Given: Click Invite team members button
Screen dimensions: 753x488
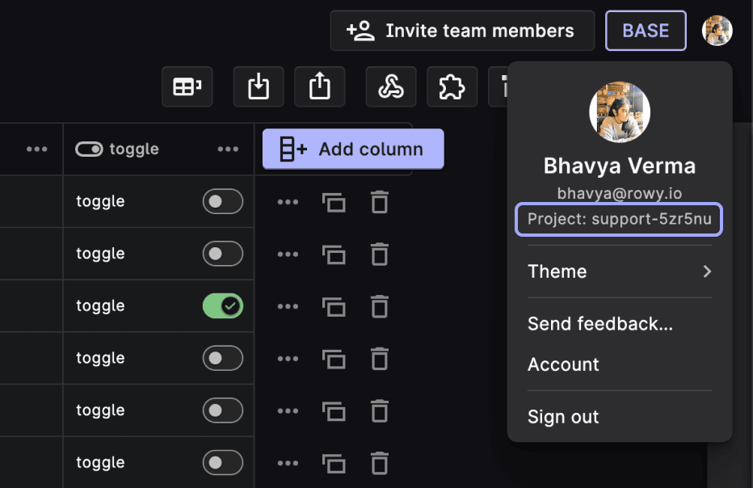Looking at the screenshot, I should tap(461, 31).
